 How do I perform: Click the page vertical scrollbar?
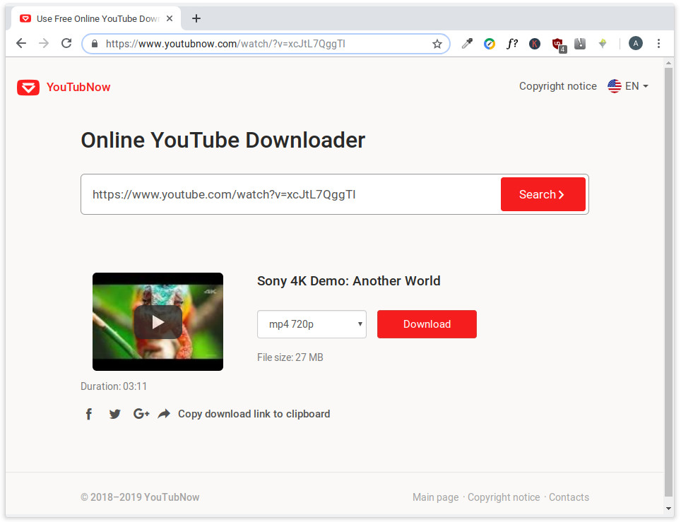pos(669,281)
